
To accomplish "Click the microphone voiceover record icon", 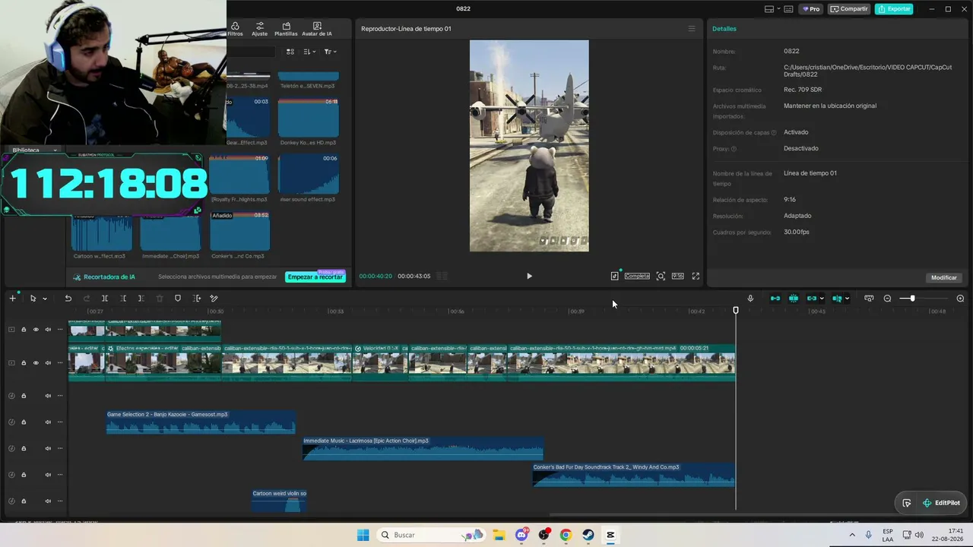I will tap(750, 299).
